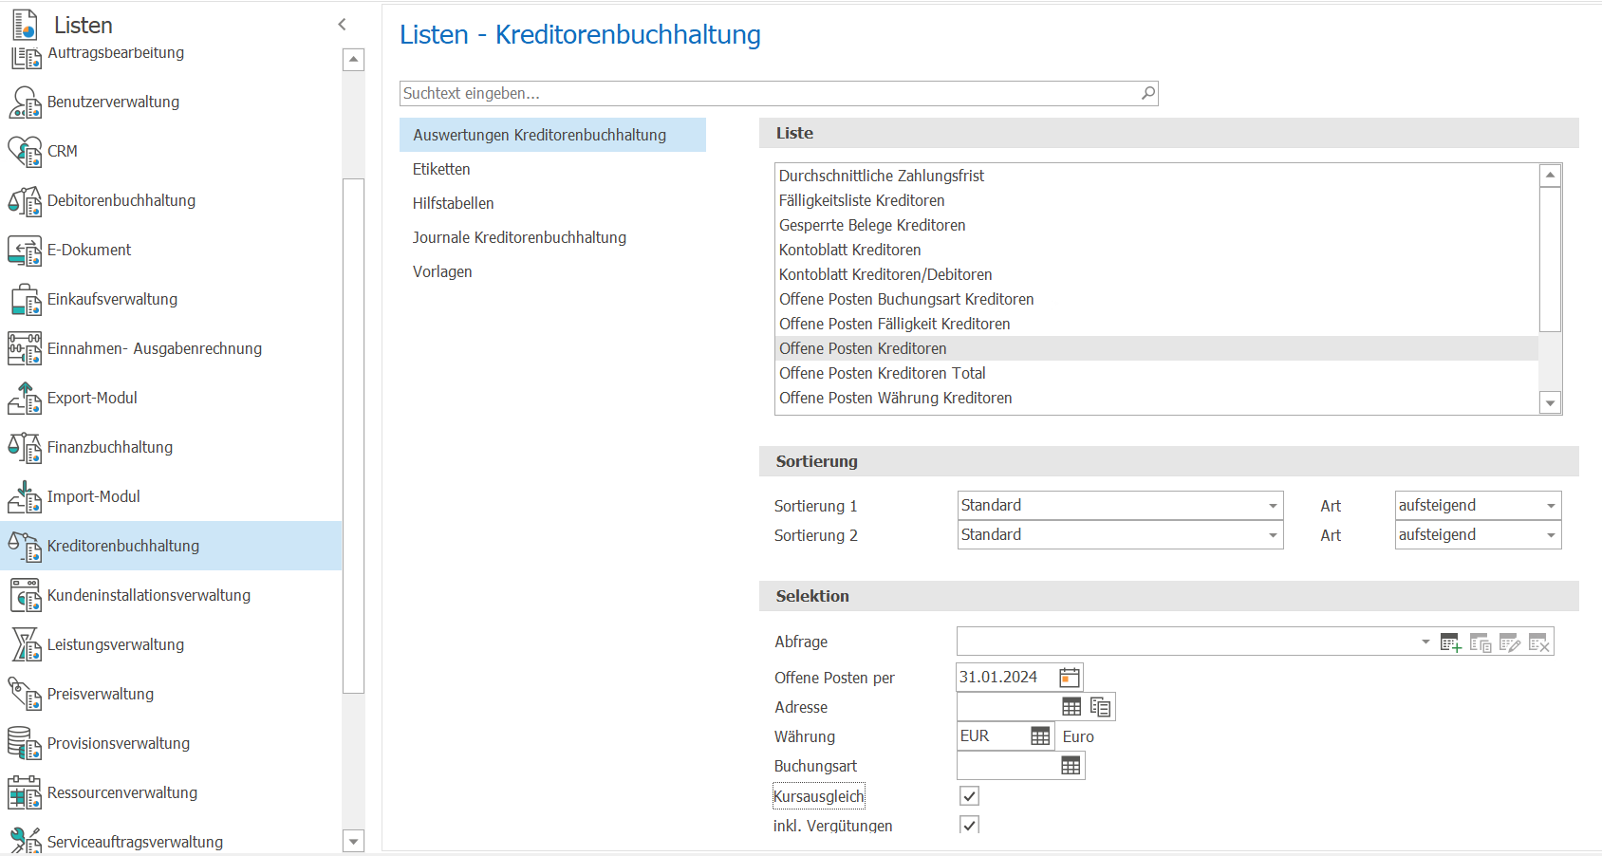Open Art dropdown for Sortierung 1
Image resolution: width=1602 pixels, height=856 pixels.
pyautogui.click(x=1551, y=506)
